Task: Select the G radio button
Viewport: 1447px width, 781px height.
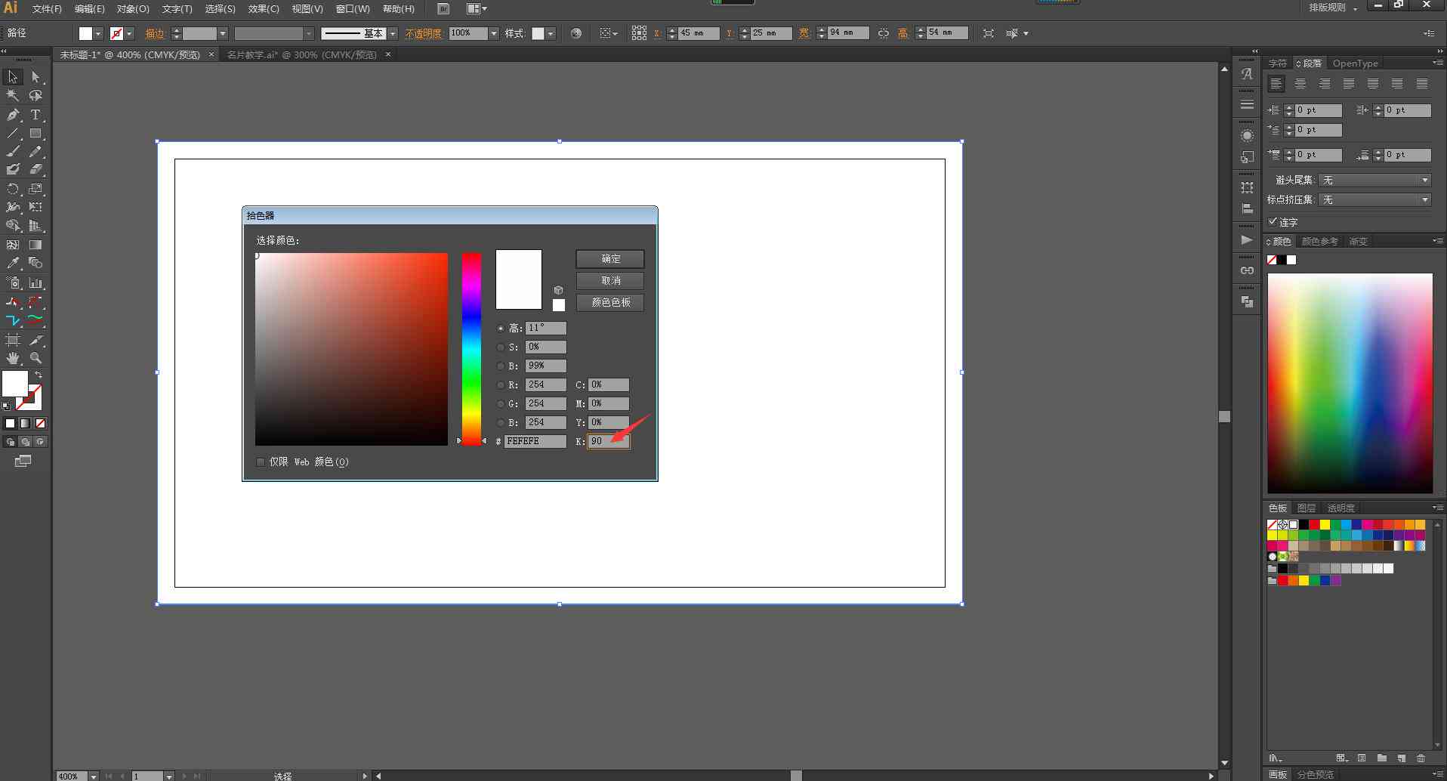Action: click(501, 404)
